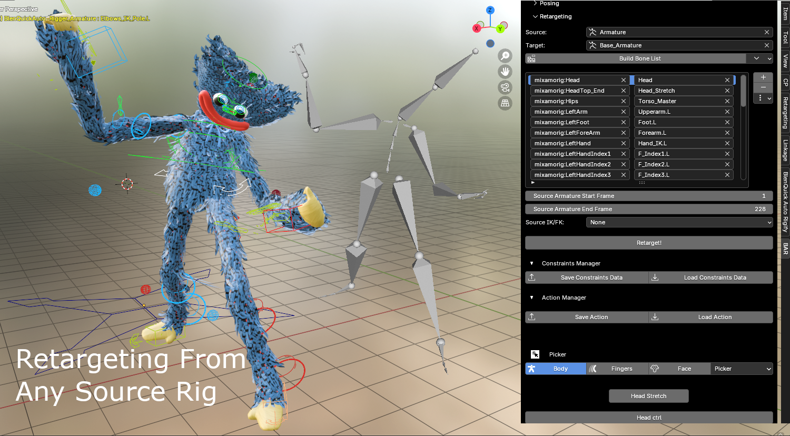Click the Head Stretch button

pyautogui.click(x=649, y=395)
